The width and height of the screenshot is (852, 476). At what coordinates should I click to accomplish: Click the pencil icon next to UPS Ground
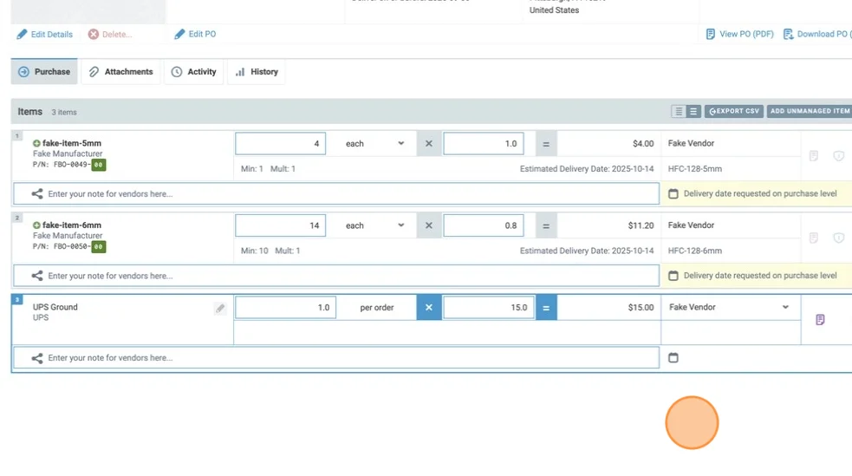220,309
